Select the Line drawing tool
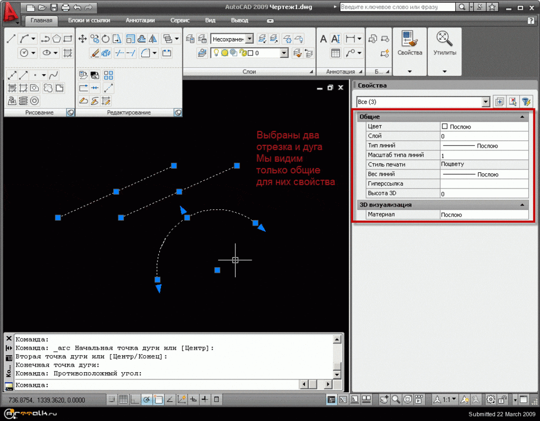The image size is (540, 421). [11, 39]
